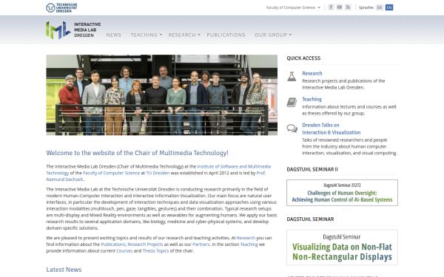
Task: Click the Dresden Talks speech bubbles icon
Action: click(292, 129)
